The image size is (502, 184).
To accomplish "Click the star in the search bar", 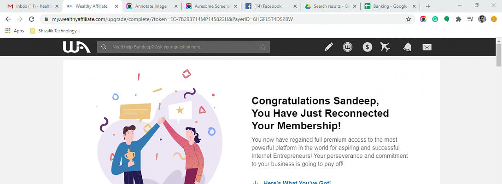I will click(263, 47).
